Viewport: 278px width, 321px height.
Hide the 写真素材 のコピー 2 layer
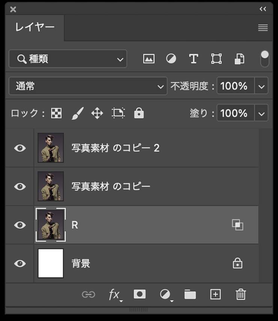(20, 148)
